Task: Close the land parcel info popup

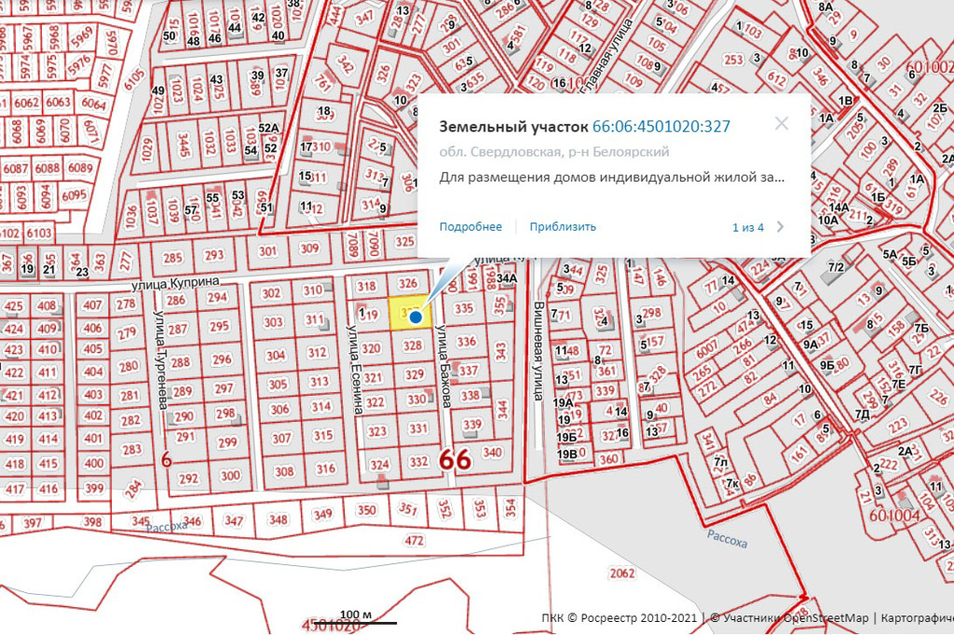Action: pos(781,124)
